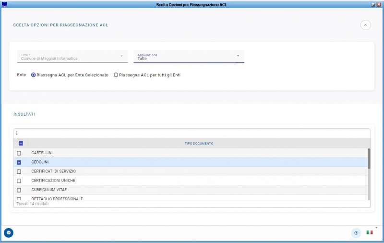Check the CARTELLINI checkbox
The height and width of the screenshot is (243, 384).
point(19,153)
